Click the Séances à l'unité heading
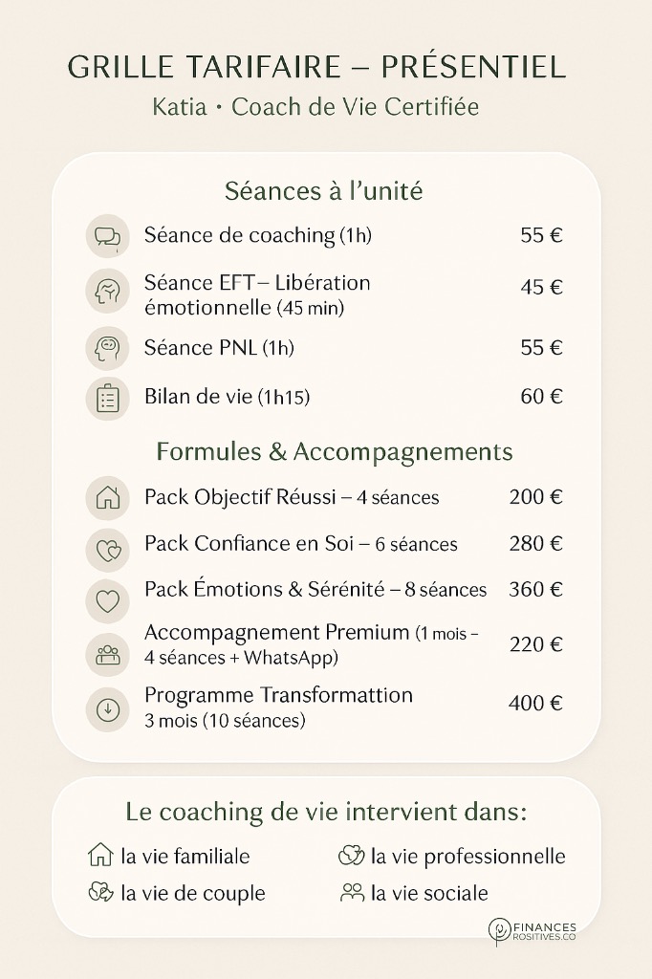Screen dimensions: 652x979 324,191
